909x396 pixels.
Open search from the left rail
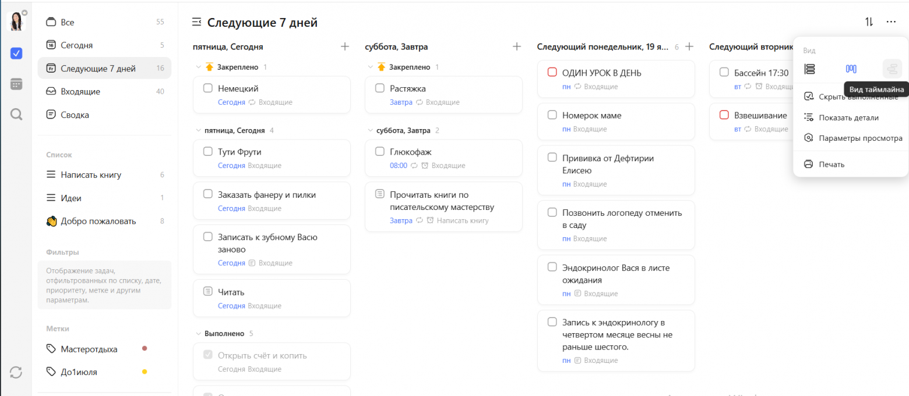pyautogui.click(x=16, y=115)
